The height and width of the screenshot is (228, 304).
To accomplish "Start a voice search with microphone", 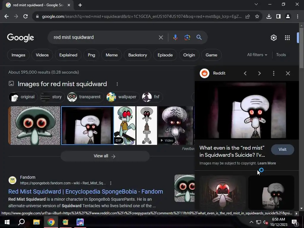I will pyautogui.click(x=175, y=37).
